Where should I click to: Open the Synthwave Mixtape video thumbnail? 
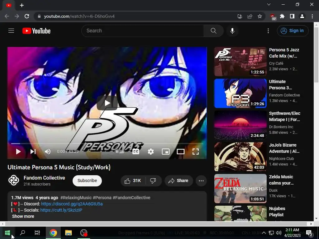[240, 125]
